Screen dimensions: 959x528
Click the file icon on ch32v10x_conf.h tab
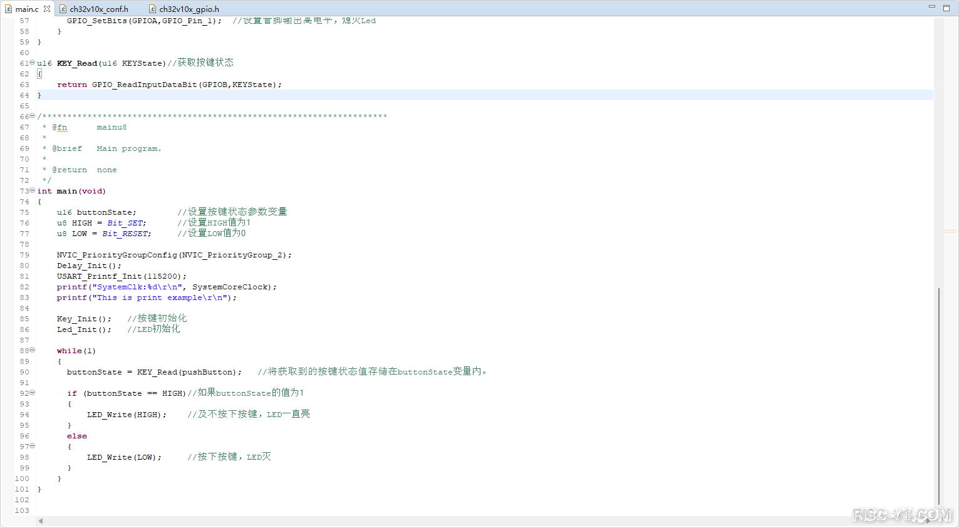(x=63, y=9)
